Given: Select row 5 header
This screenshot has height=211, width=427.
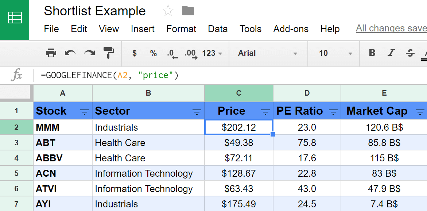Looking at the screenshot, I should 17,173.
